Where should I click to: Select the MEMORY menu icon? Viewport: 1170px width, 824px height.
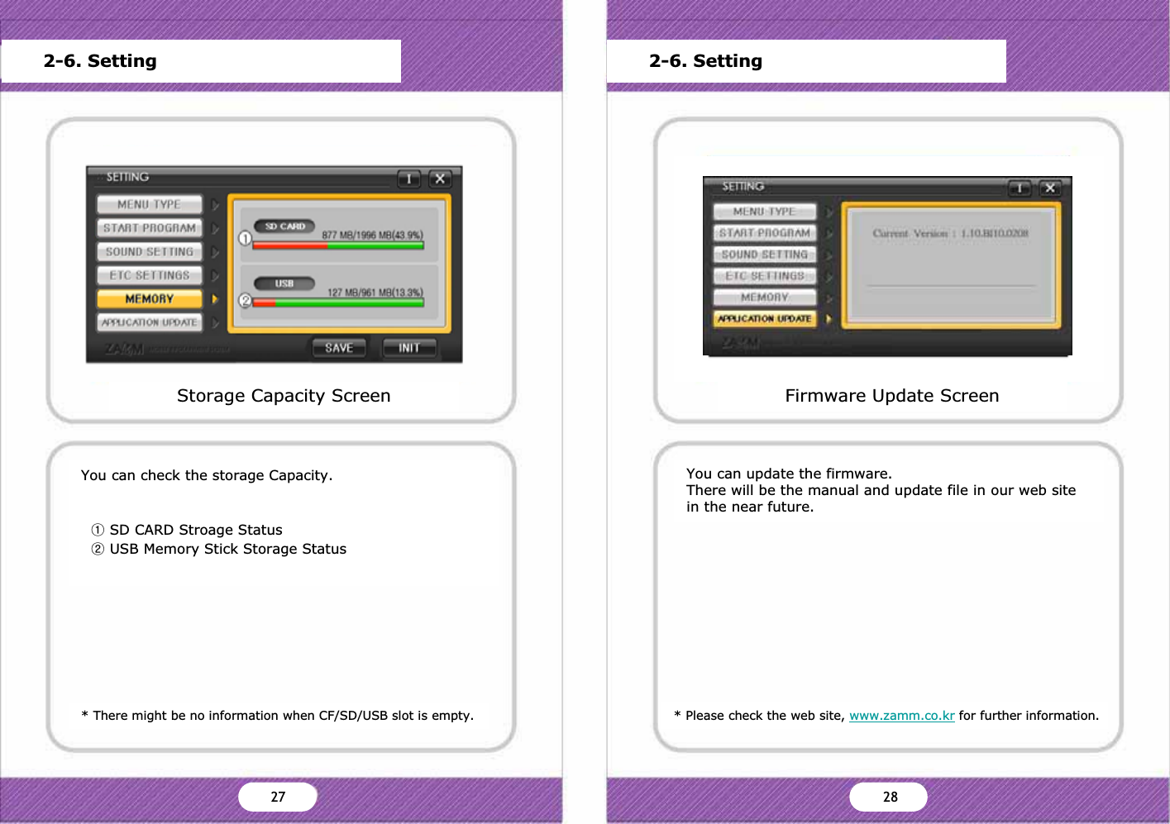point(150,298)
